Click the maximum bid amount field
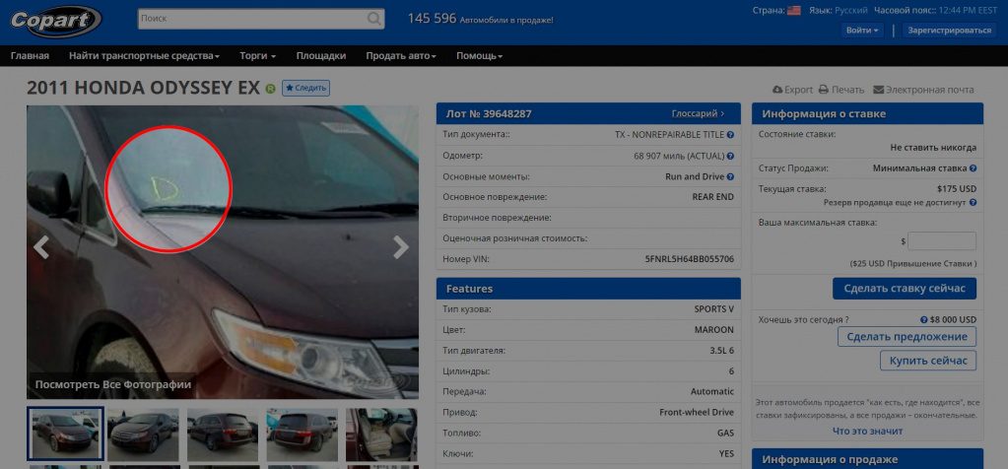This screenshot has height=469, width=1008. pyautogui.click(x=942, y=241)
